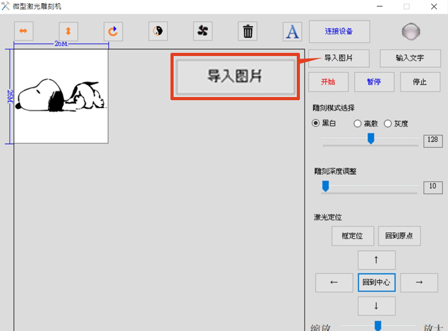Viewport: 448px width, 331px height.
Task: Select the 黑白 engraving mode
Action: pyautogui.click(x=316, y=123)
